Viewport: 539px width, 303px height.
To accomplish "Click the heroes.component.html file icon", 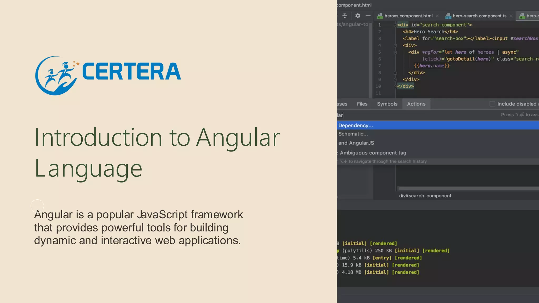I will (x=380, y=16).
